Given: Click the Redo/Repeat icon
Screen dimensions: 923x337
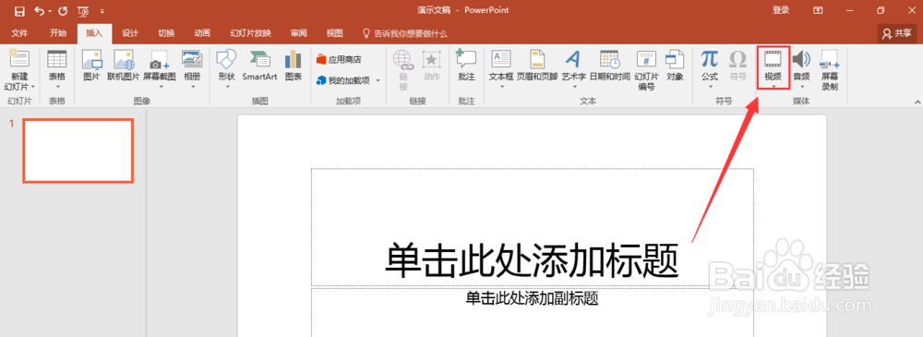Looking at the screenshot, I should [x=63, y=10].
